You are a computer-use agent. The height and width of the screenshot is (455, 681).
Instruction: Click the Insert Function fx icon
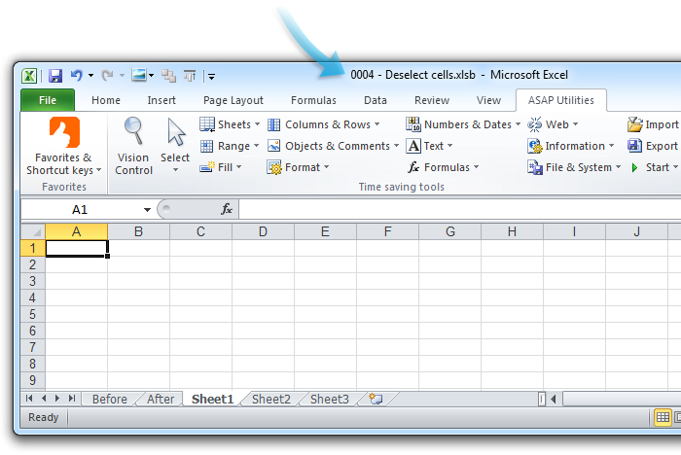coord(227,209)
